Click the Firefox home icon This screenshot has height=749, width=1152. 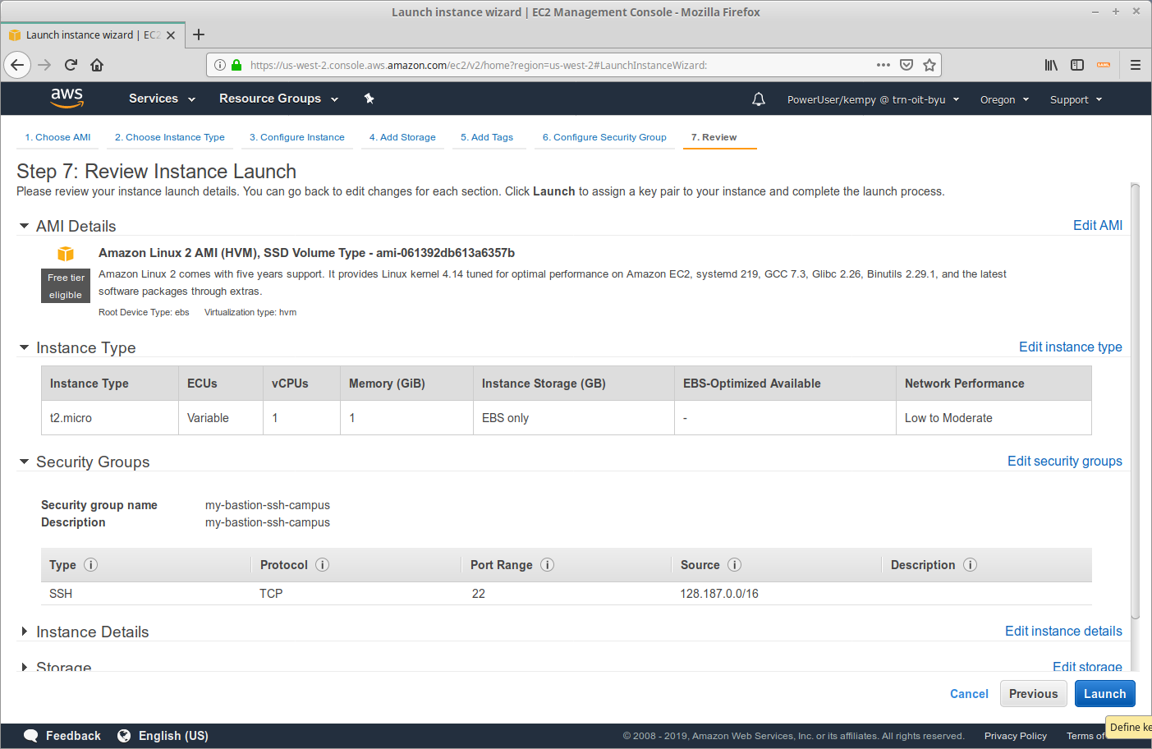coord(97,65)
